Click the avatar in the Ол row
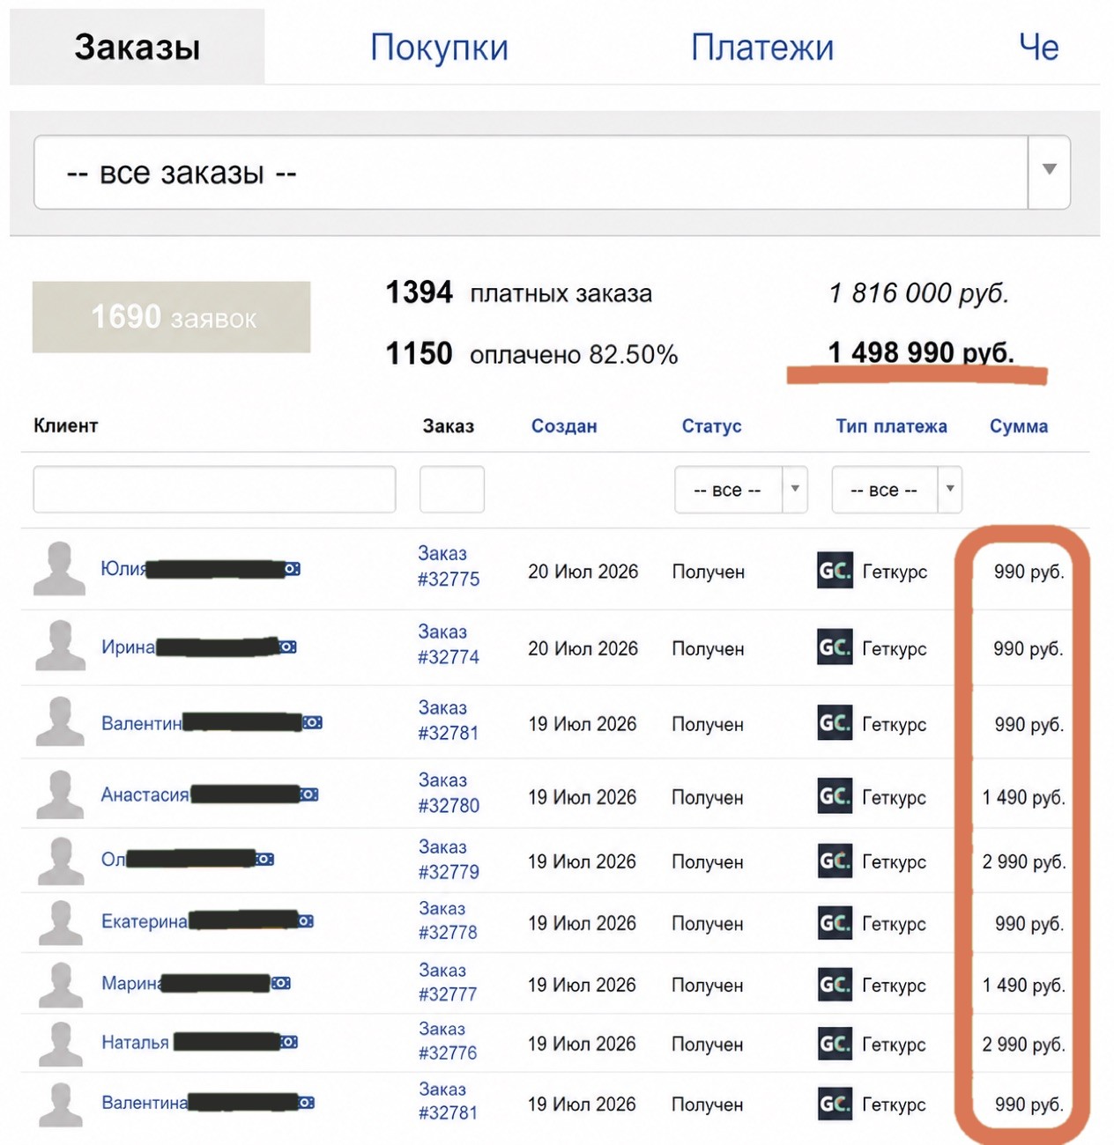This screenshot has height=1145, width=1114. [59, 861]
